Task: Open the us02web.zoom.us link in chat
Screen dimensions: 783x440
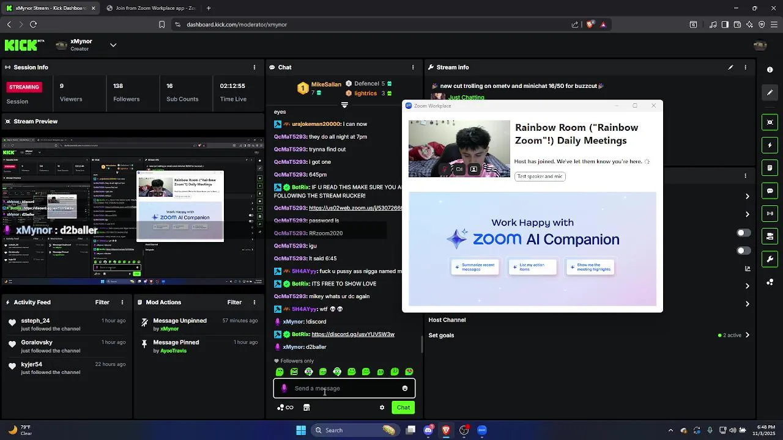Action: coord(355,208)
